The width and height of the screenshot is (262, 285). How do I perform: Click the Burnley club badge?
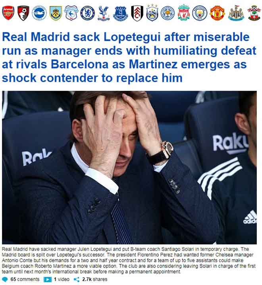(x=56, y=13)
